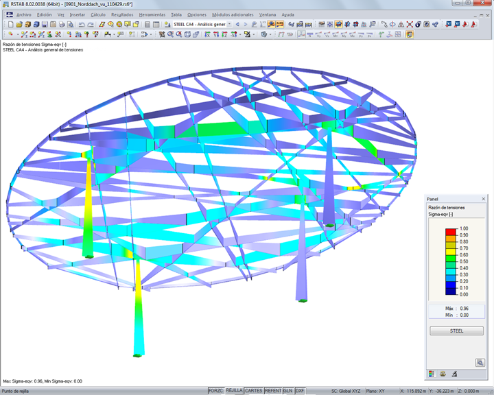The image size is (494, 395).
Task: Click first PDF export red icon
Action: tap(464, 24)
